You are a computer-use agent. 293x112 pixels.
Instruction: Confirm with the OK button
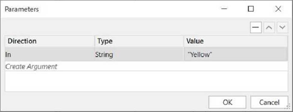[227, 102]
